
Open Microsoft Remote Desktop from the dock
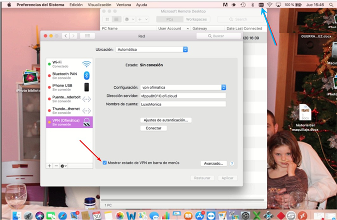pyautogui.click(x=303, y=215)
